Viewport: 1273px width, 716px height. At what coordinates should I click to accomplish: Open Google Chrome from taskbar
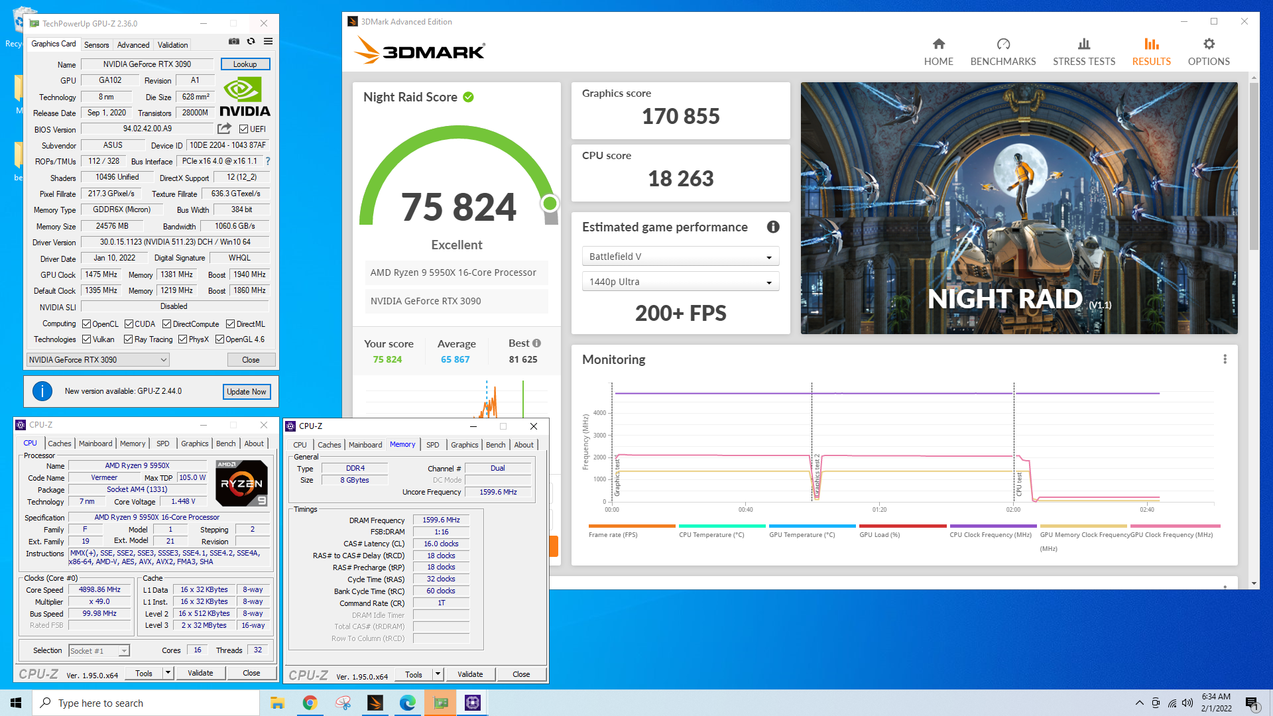pyautogui.click(x=310, y=703)
